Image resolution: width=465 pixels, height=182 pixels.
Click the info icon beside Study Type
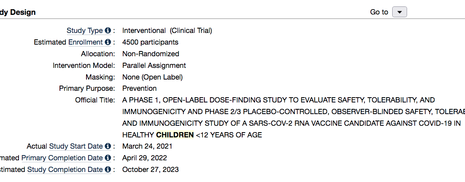point(108,31)
